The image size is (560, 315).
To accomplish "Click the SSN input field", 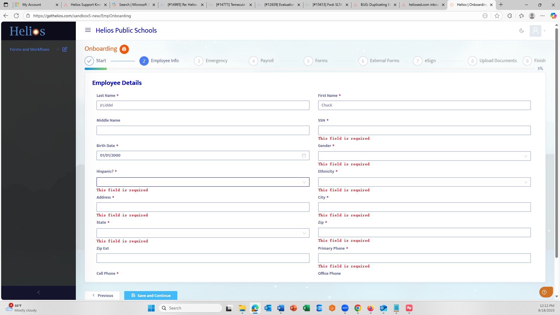I will click(x=424, y=130).
